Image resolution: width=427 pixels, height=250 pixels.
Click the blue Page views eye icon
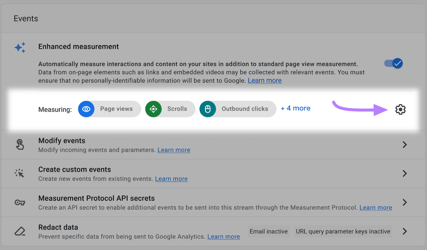[x=86, y=109]
